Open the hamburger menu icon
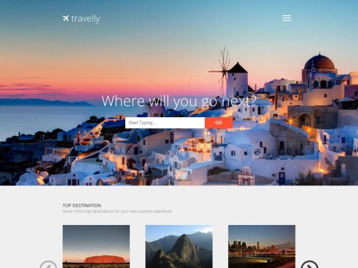Image resolution: width=358 pixels, height=268 pixels. [286, 18]
